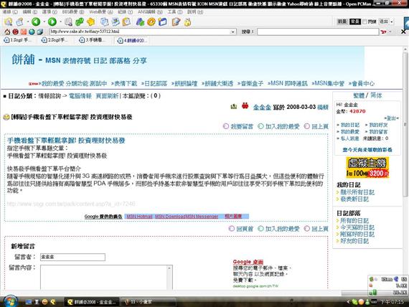Click the home icon beside address bar
The width and height of the screenshot is (409, 307).
(x=7, y=32)
